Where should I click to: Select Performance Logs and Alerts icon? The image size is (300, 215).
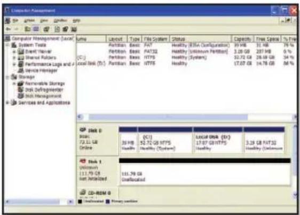[21, 64]
